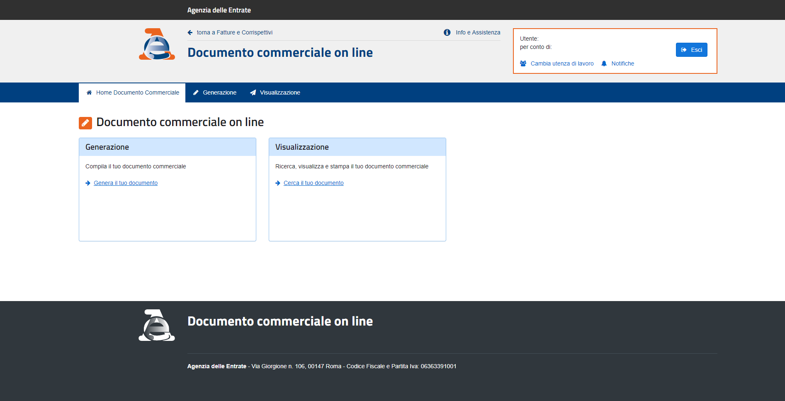Image resolution: width=785 pixels, height=401 pixels.
Task: Open the Home Documento Commerciale tab
Action: (x=132, y=92)
